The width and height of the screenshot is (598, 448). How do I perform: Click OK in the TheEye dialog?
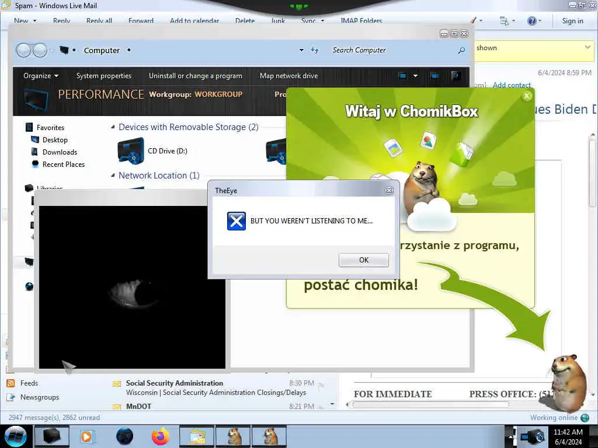pos(363,260)
